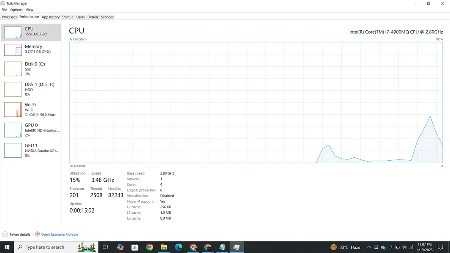View GPU 0 Intel HD Graphics stats
The width and height of the screenshot is (450, 253).
(x=32, y=129)
